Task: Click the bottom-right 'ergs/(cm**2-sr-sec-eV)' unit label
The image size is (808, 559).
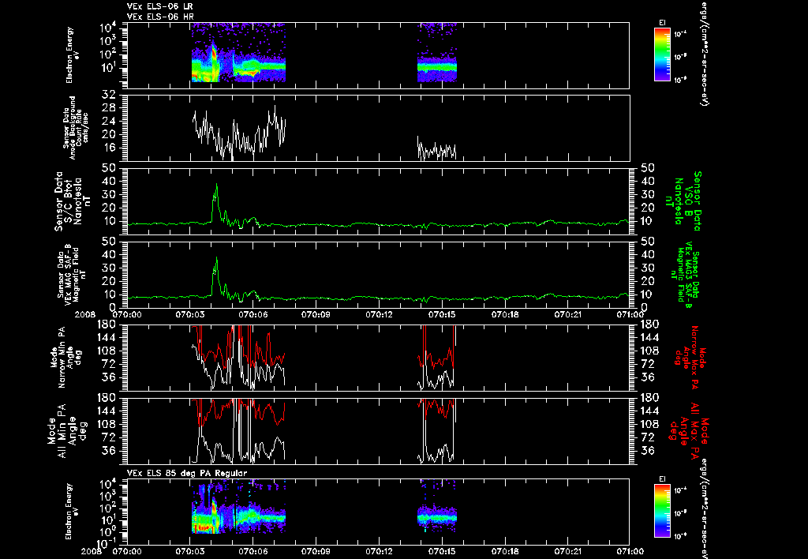Action: (x=703, y=509)
